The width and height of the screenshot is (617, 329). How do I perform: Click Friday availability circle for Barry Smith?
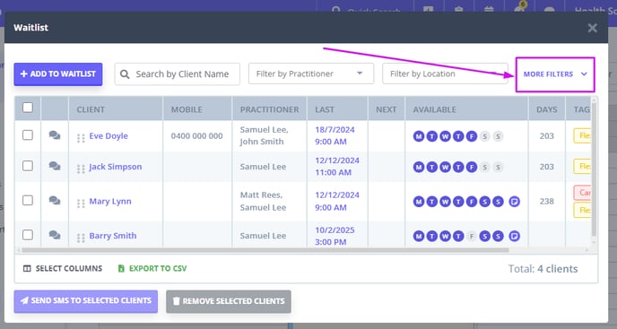tap(472, 236)
